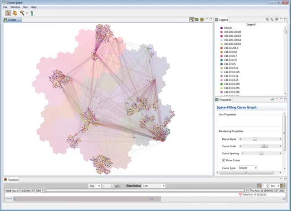Maximize the Legend panel
This screenshot has width=291, height=211.
[x=286, y=19]
